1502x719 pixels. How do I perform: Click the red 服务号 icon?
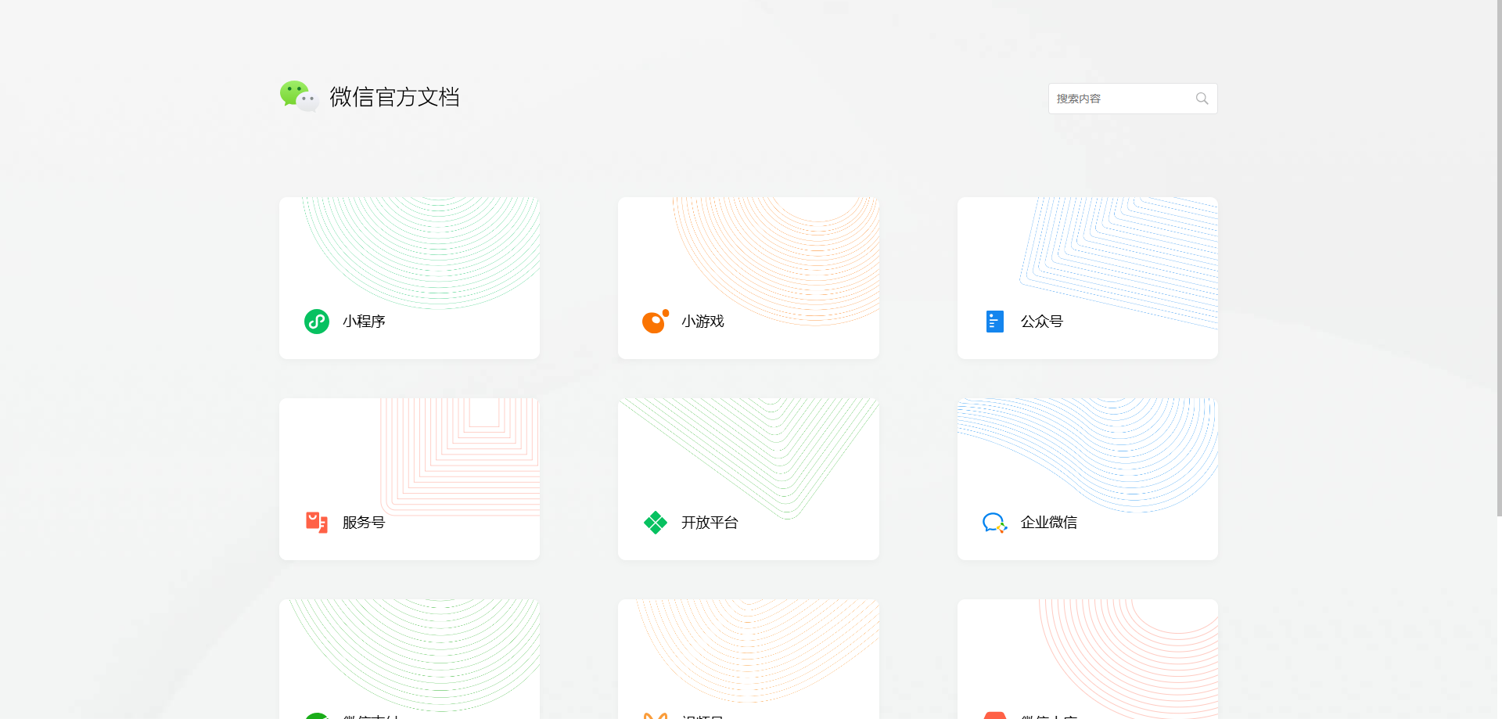coord(316,523)
